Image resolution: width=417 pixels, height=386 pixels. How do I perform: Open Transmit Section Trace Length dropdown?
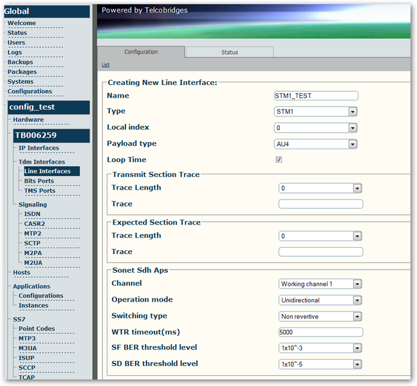pos(320,188)
